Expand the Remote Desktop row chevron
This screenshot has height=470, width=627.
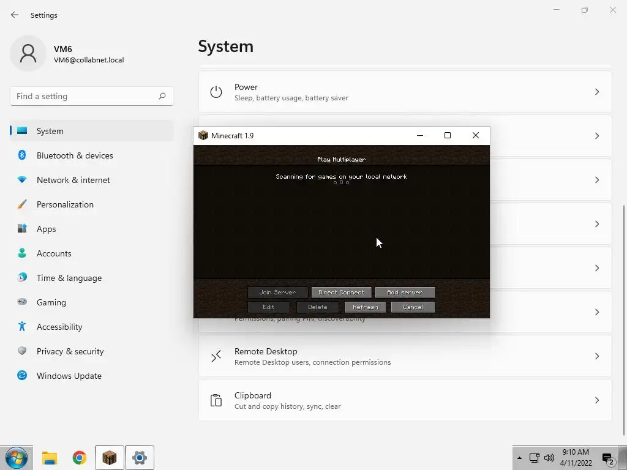pyautogui.click(x=596, y=356)
